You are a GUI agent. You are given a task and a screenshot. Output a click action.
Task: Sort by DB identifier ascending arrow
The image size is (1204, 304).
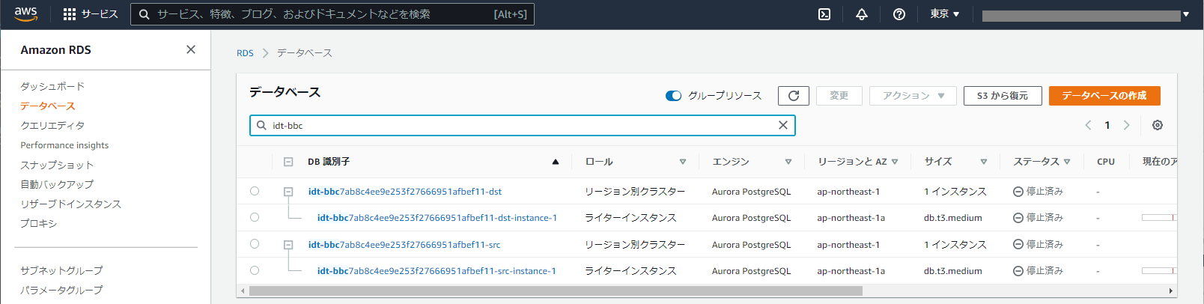556,162
